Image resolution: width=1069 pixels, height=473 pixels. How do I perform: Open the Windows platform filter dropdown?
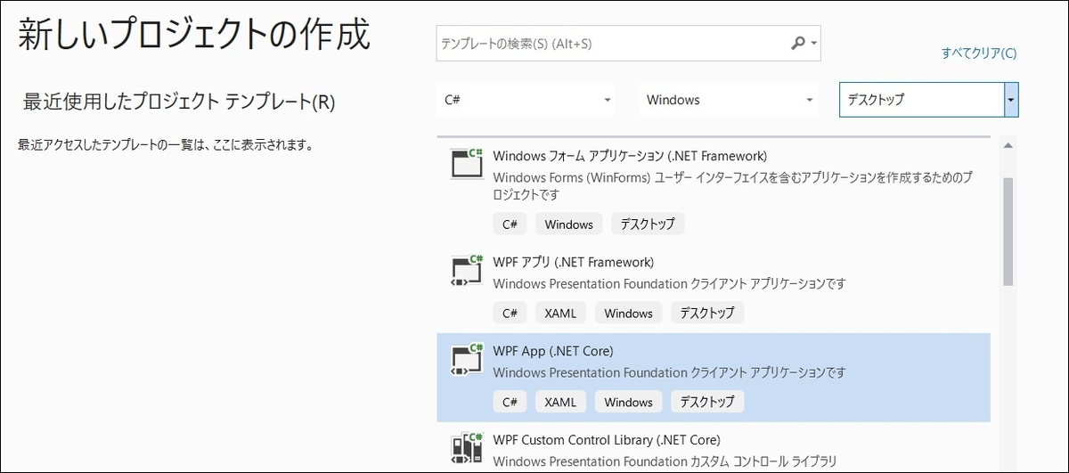coord(728,100)
